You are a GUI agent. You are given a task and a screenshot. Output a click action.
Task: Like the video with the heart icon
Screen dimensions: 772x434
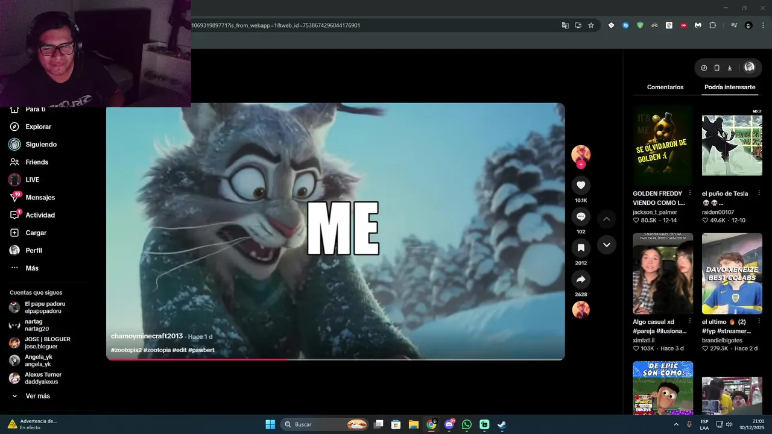pos(581,185)
